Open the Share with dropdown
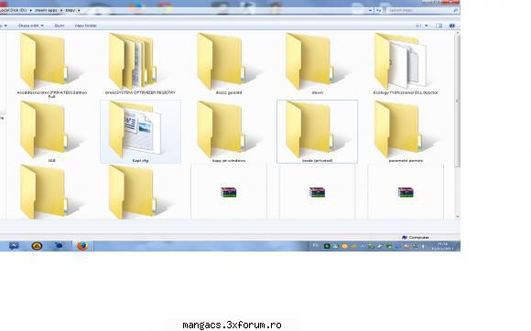The width and height of the screenshot is (531, 331). (31, 26)
